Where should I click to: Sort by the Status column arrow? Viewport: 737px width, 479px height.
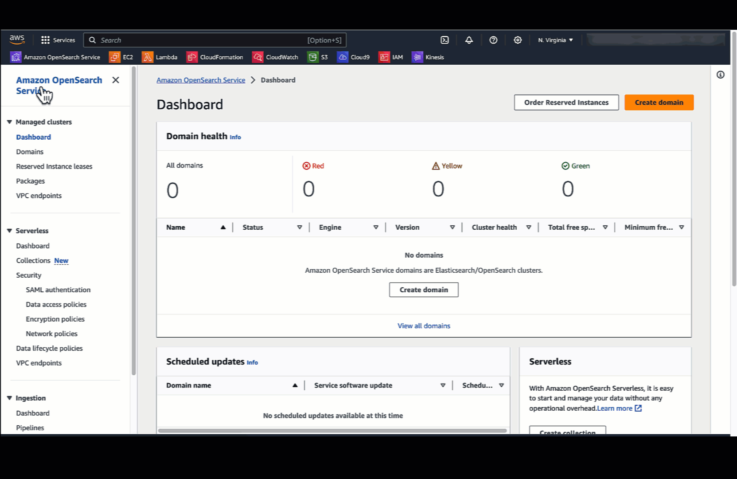tap(300, 228)
